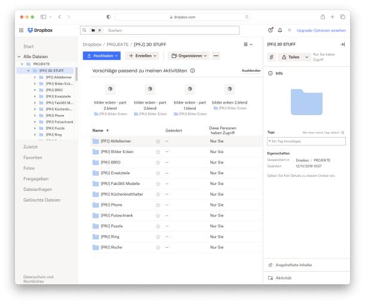Click Dropbox in the breadcrumb

92,44
